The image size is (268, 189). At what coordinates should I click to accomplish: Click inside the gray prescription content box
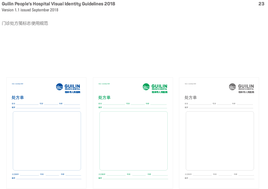tap(220, 141)
